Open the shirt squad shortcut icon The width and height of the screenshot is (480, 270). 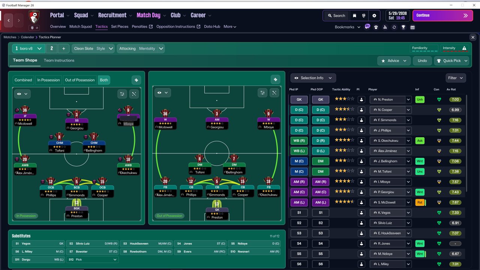(x=376, y=27)
